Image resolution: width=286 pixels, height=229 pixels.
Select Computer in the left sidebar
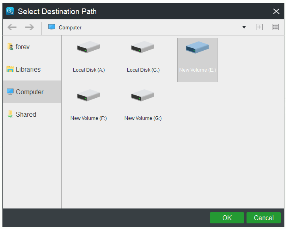coord(29,92)
